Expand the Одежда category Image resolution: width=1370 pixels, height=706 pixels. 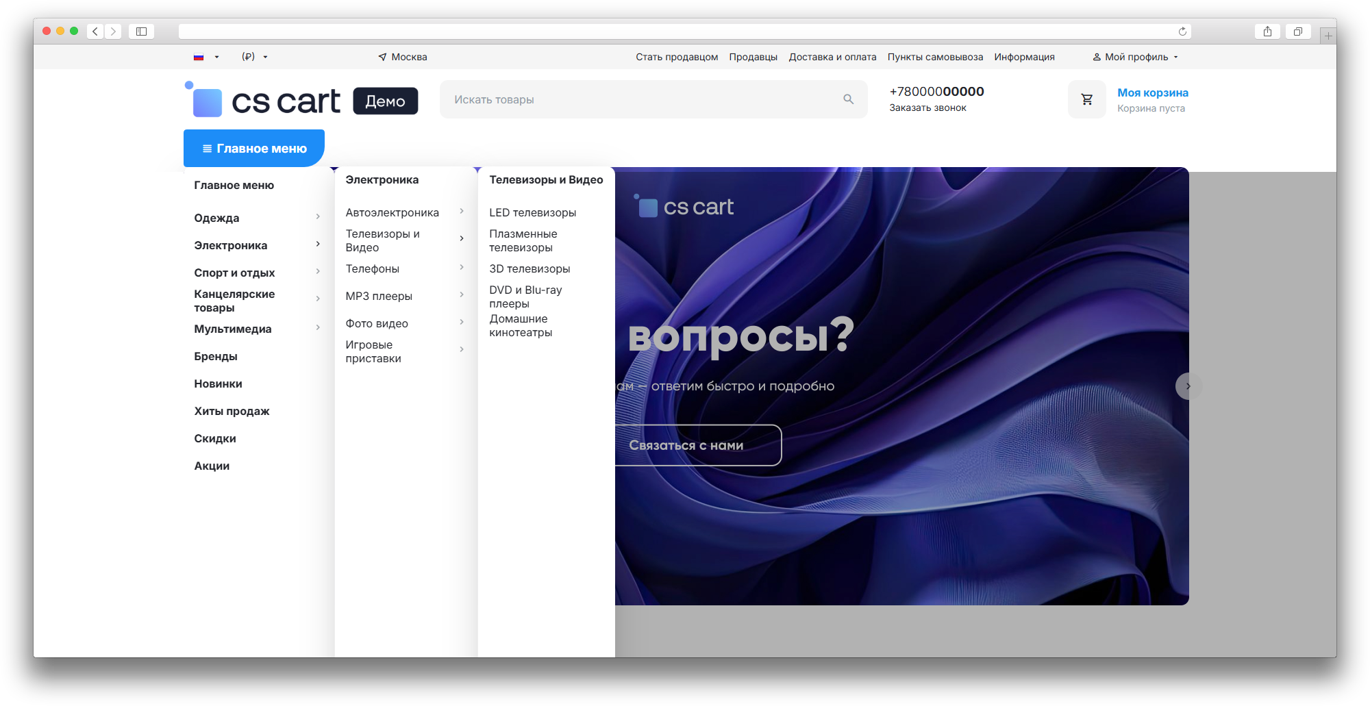pos(256,218)
